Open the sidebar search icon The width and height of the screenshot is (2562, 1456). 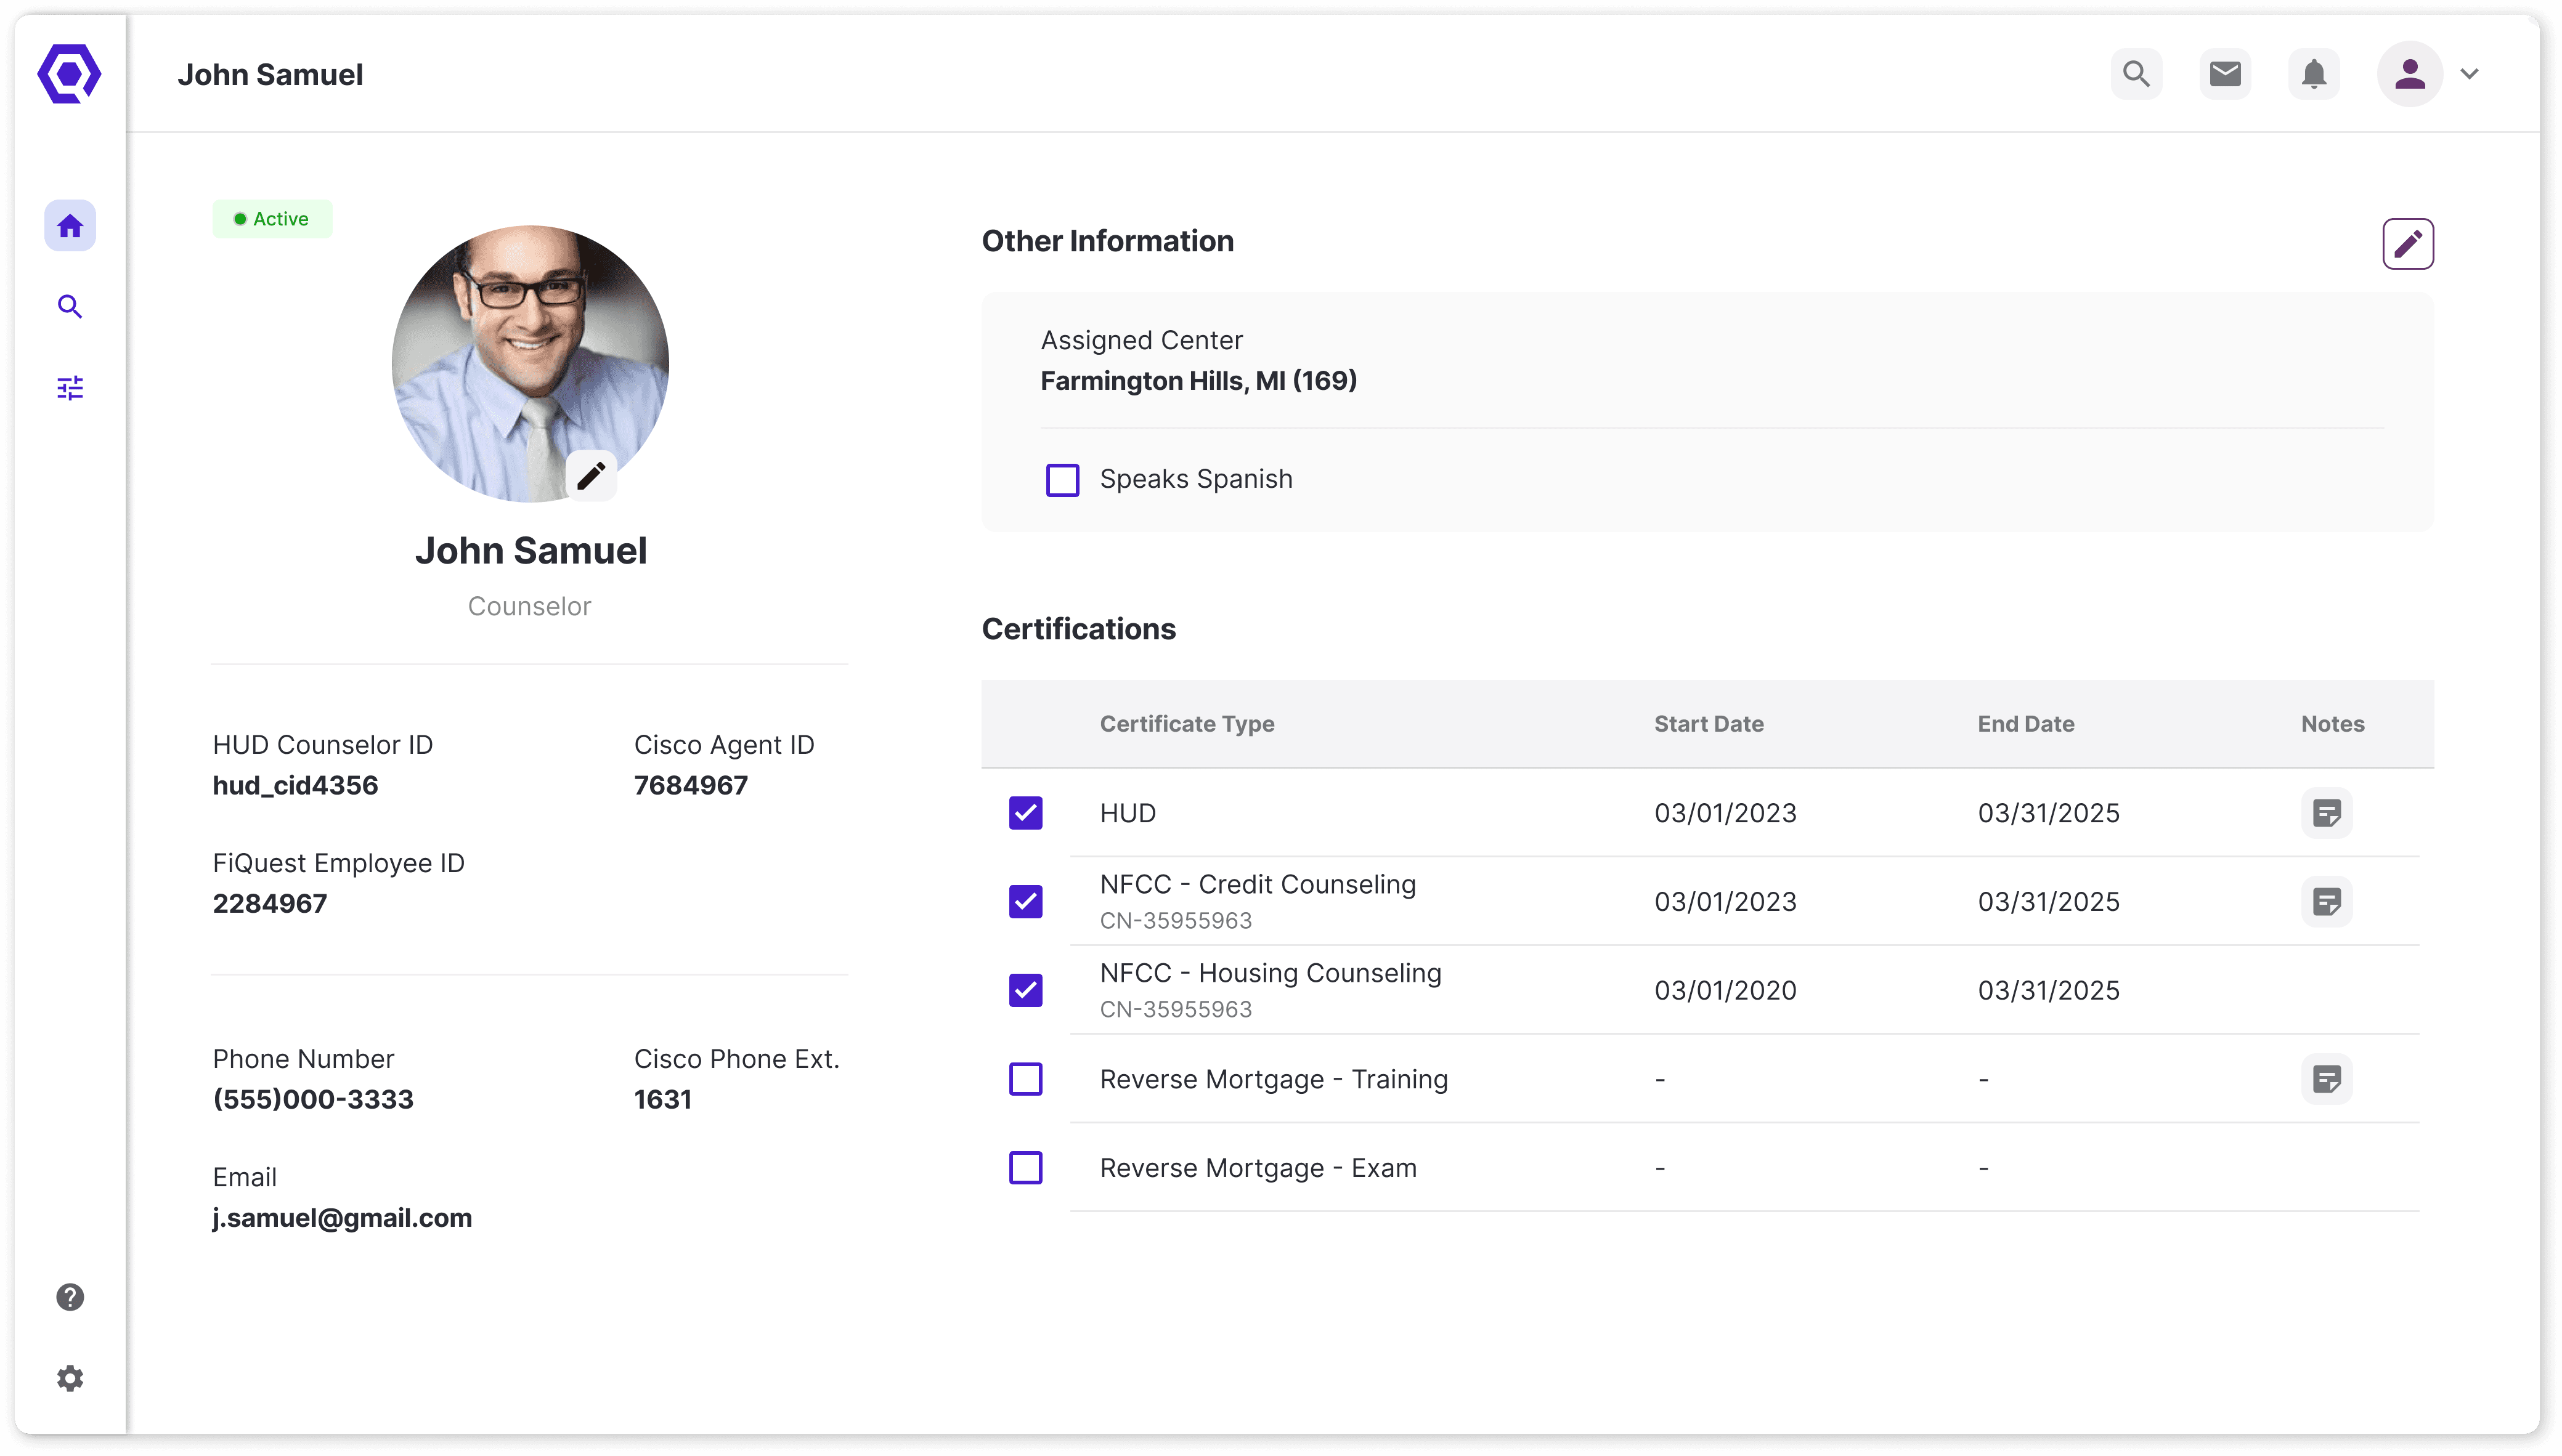[70, 307]
